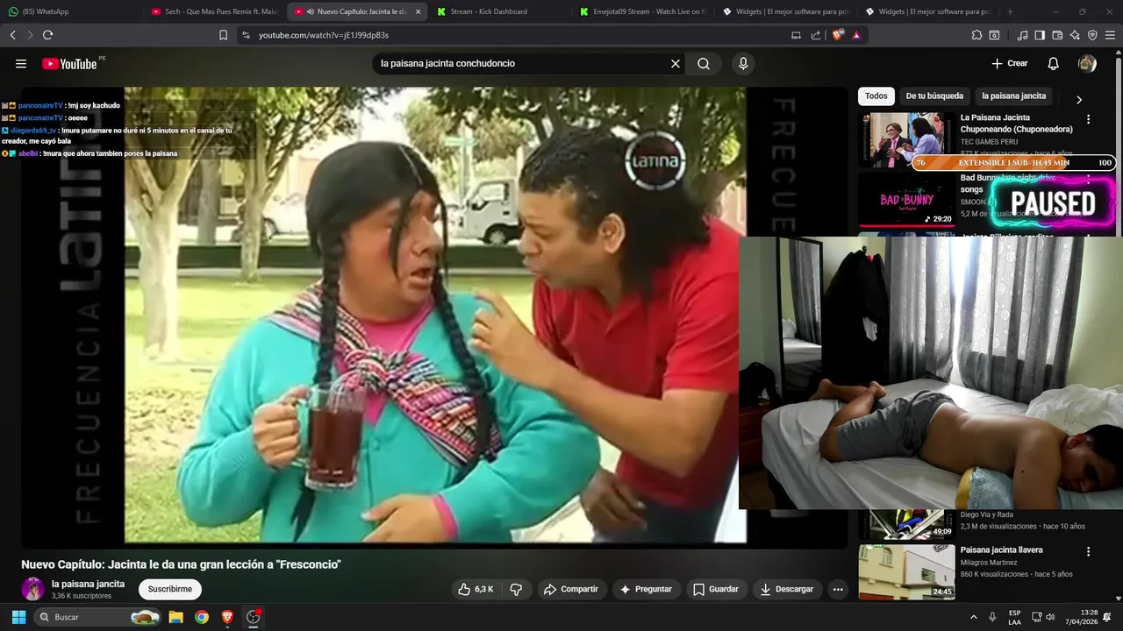
Task: Open OBS Studio from the taskbar
Action: pos(254,617)
